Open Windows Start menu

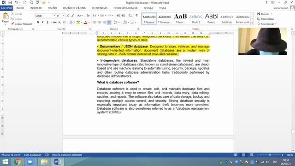[x=5, y=162]
